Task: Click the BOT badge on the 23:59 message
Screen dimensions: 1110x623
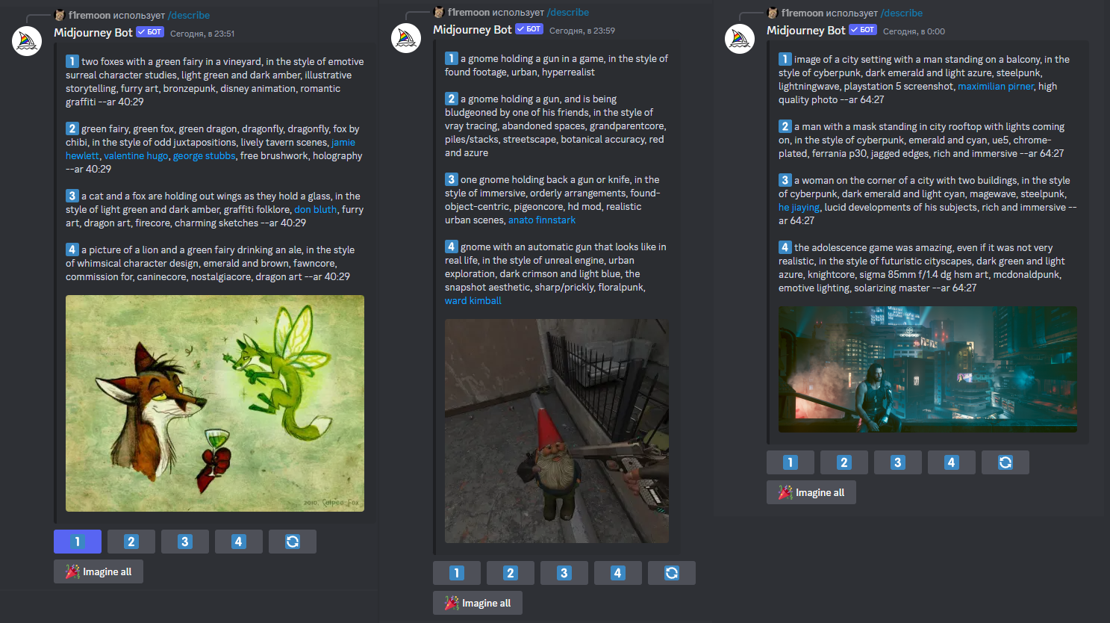Action: 529,29
